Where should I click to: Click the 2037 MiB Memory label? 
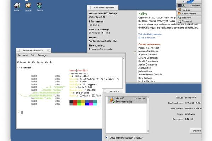click(99, 29)
